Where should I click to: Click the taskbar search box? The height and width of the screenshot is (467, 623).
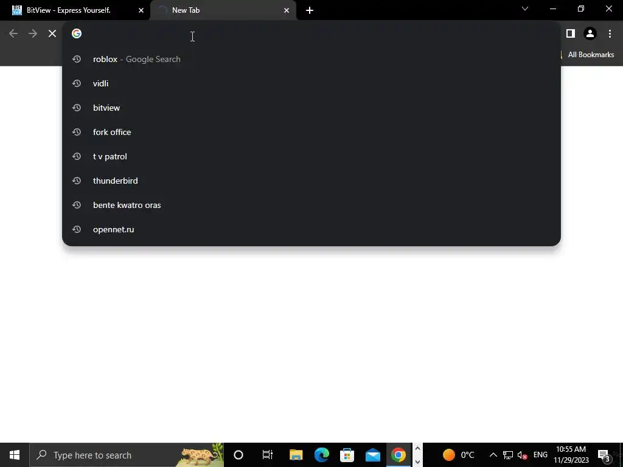(x=127, y=455)
